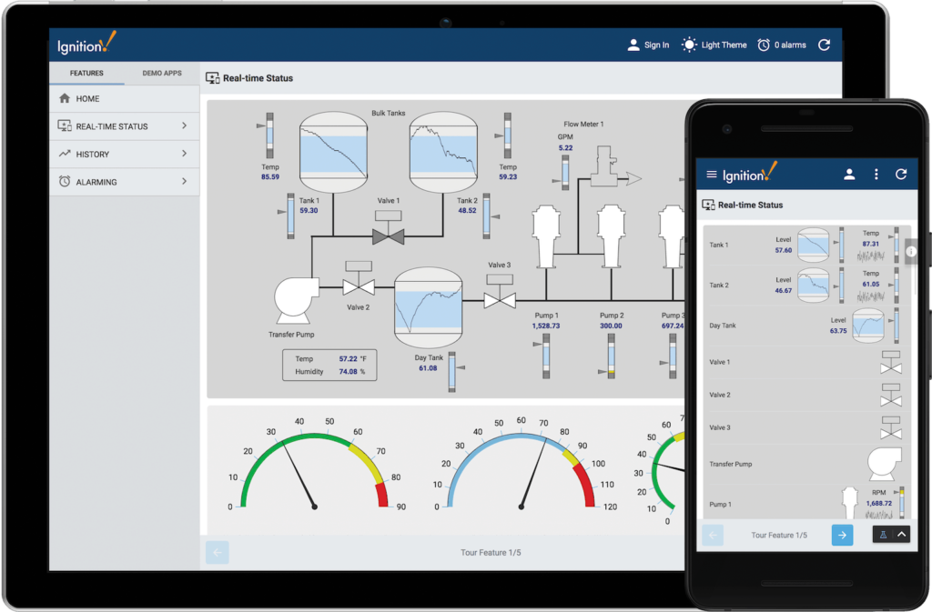This screenshot has width=932, height=612.
Task: Click the Tank 1 level indicator bar
Action: (290, 216)
